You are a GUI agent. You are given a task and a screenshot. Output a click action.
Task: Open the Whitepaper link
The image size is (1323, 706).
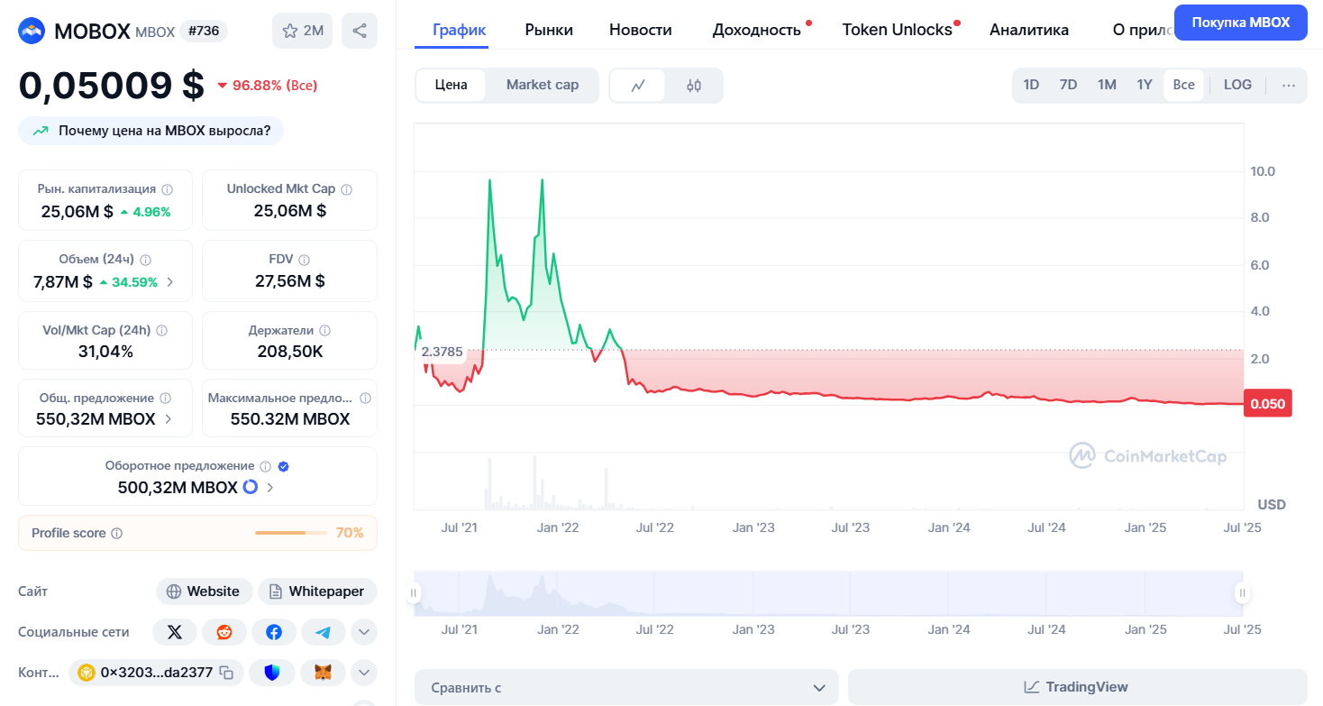click(x=317, y=591)
